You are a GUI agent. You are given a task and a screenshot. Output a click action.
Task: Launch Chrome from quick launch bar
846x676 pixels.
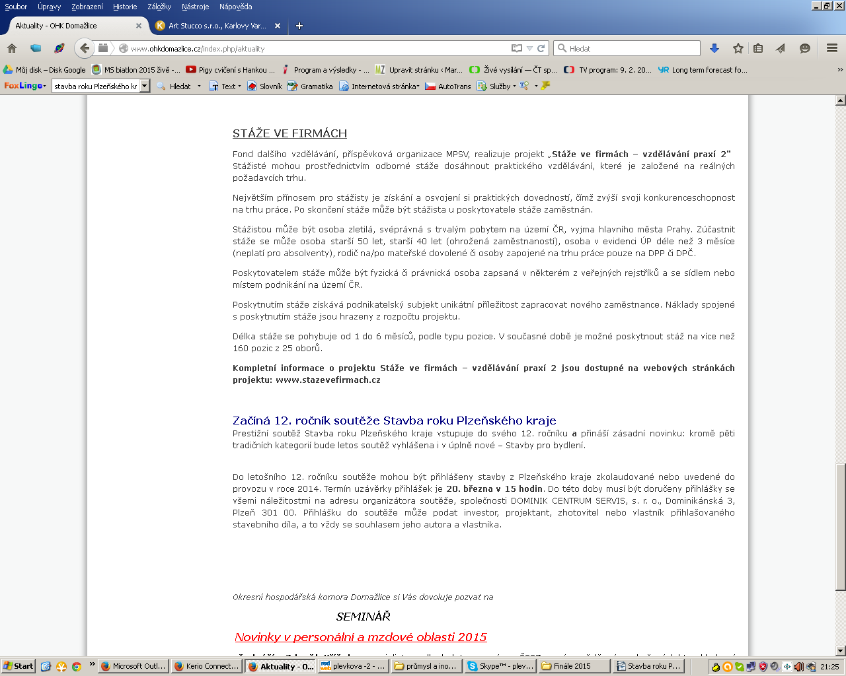(77, 666)
